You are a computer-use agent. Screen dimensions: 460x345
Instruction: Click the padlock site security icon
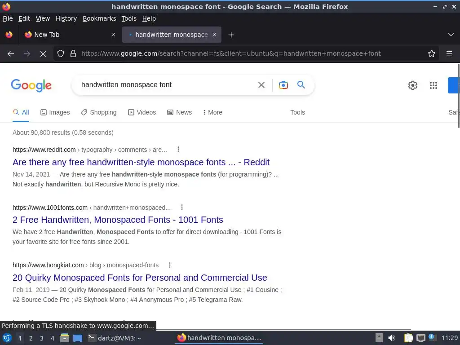click(73, 53)
